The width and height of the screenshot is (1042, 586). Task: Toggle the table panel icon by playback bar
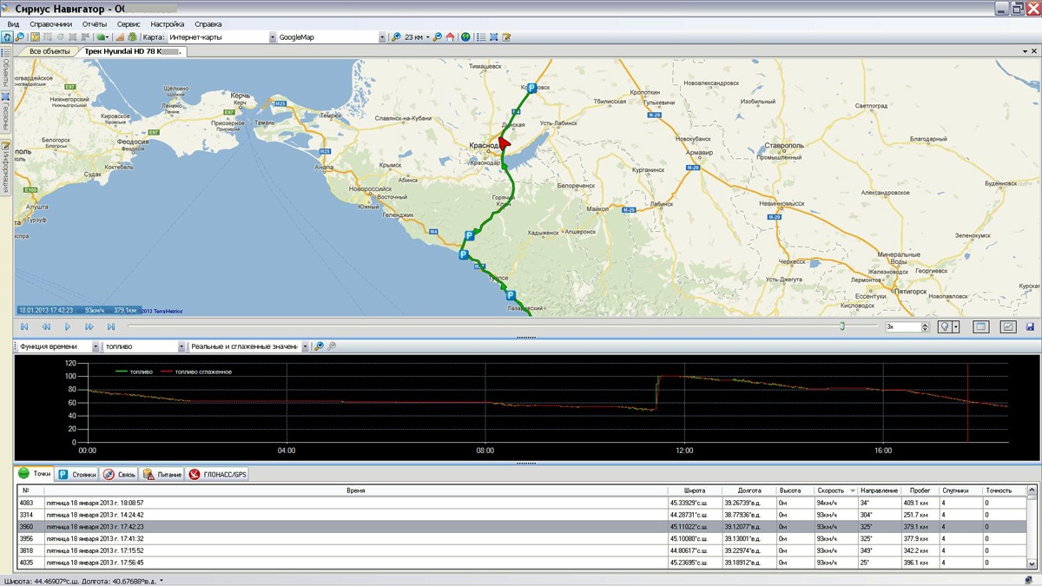click(x=980, y=327)
